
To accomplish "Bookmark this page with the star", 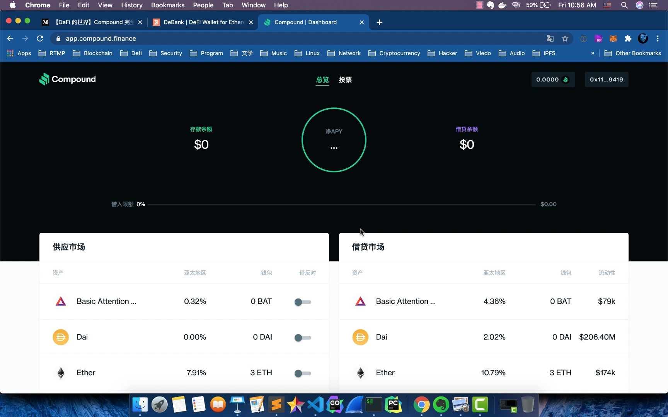I will (x=565, y=39).
